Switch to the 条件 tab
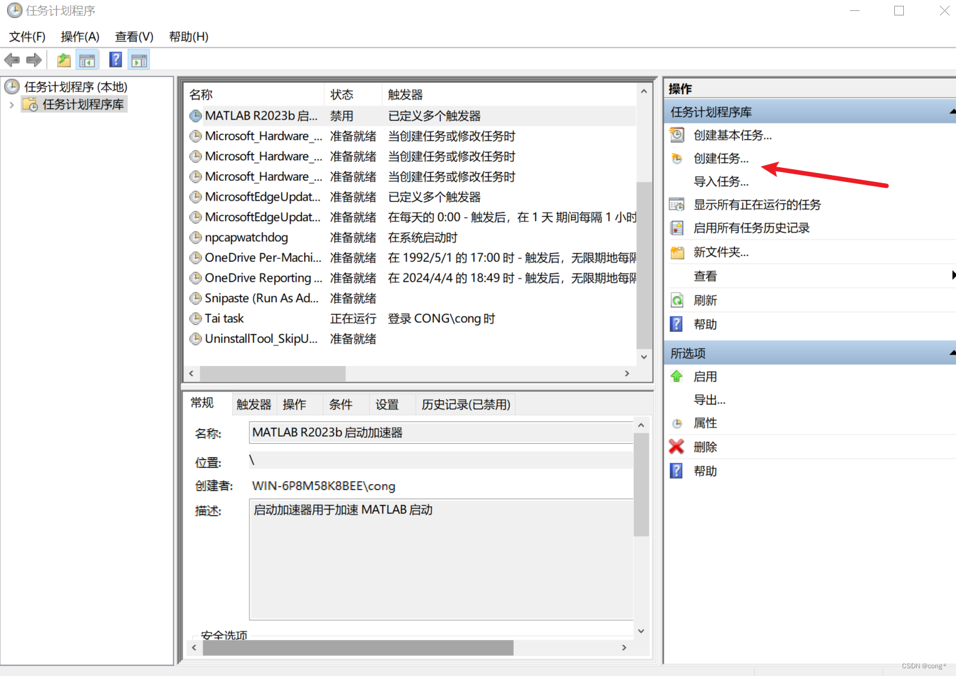The image size is (956, 676). 341,405
